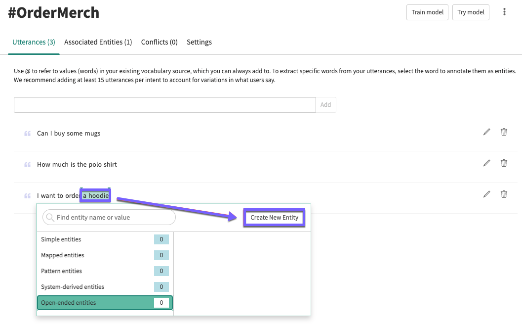The height and width of the screenshot is (324, 522).
Task: Click the count badge for Mapped entities
Action: point(161,255)
